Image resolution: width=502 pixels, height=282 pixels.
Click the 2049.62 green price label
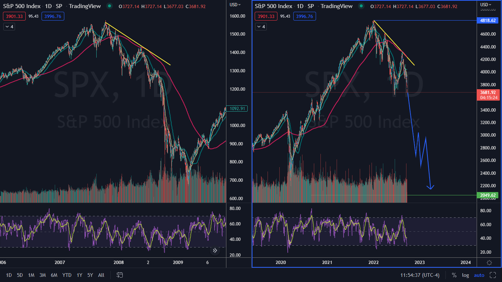tap(487, 195)
